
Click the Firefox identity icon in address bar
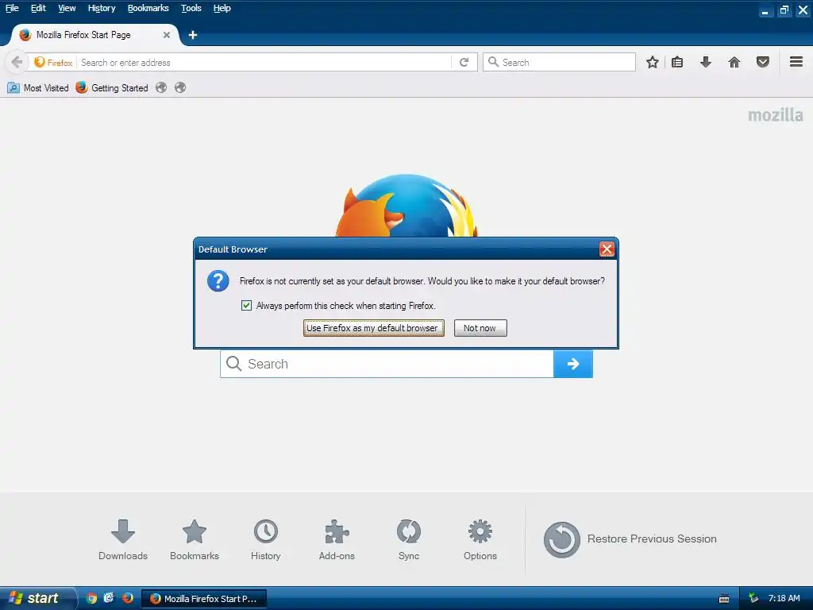(53, 62)
